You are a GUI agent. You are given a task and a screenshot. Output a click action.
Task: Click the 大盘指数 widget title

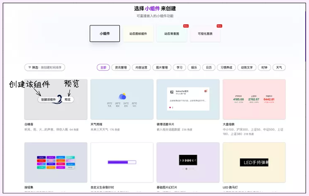(229, 124)
